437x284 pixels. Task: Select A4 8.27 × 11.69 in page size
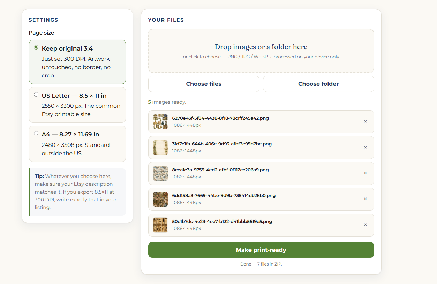click(x=36, y=133)
